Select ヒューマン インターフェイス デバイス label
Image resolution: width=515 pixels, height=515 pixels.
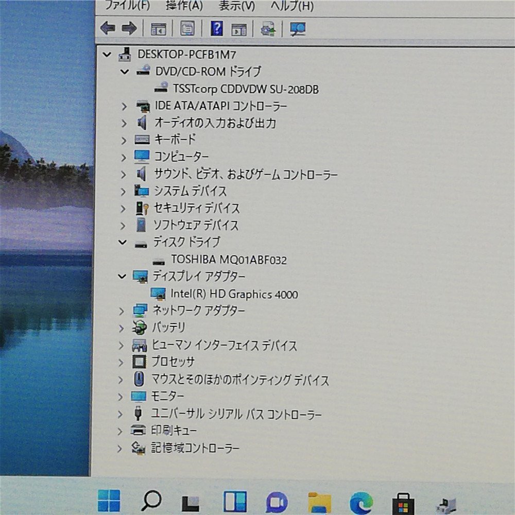click(x=224, y=345)
